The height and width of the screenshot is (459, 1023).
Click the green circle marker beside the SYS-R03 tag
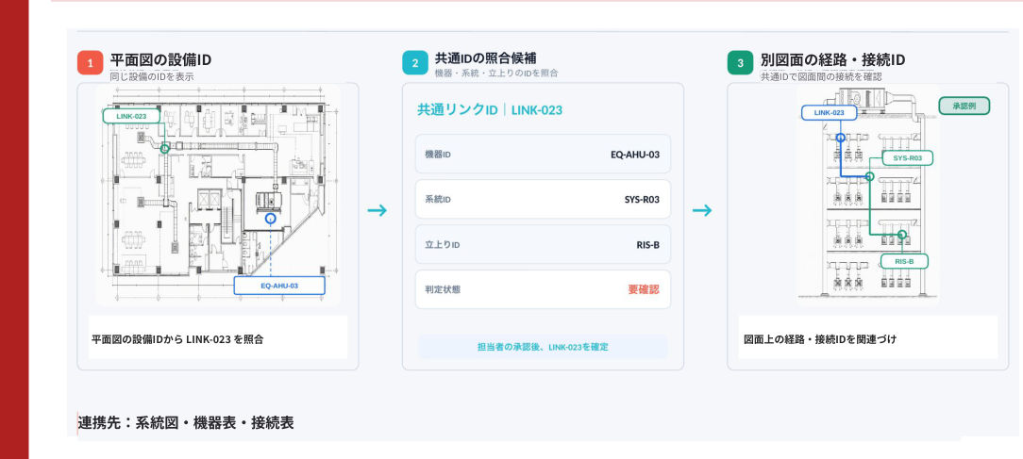pos(870,176)
